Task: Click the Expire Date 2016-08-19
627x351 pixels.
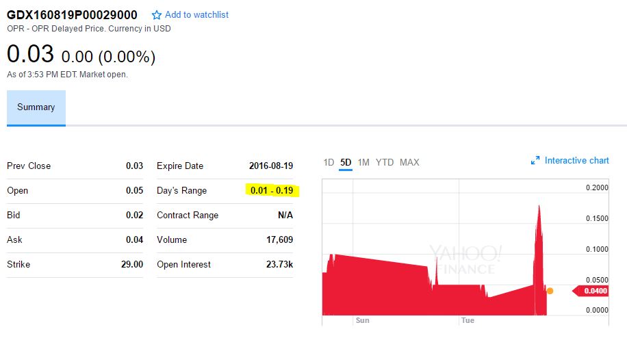Action: [271, 166]
